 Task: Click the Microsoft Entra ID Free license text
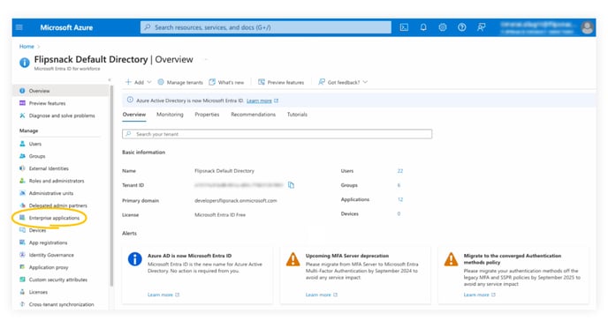tap(220, 214)
